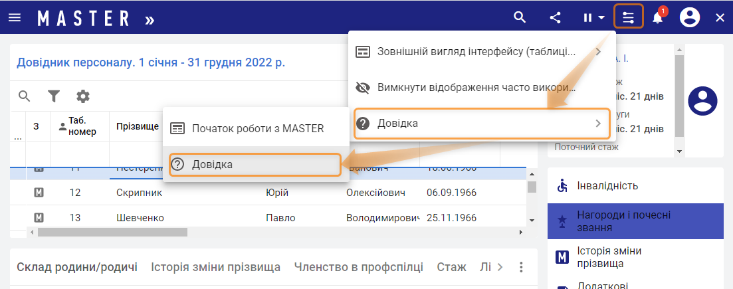Open the hamburger navigation menu
The image size is (733, 289).
[x=15, y=18]
